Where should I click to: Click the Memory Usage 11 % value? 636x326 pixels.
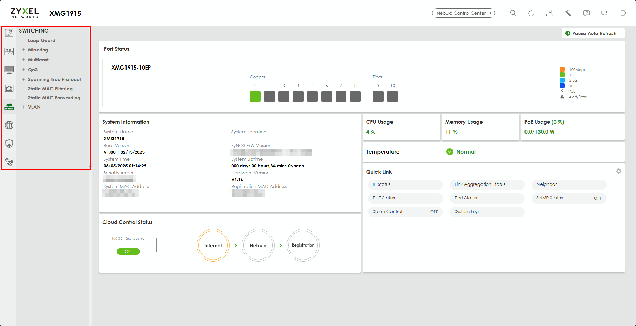click(x=452, y=132)
